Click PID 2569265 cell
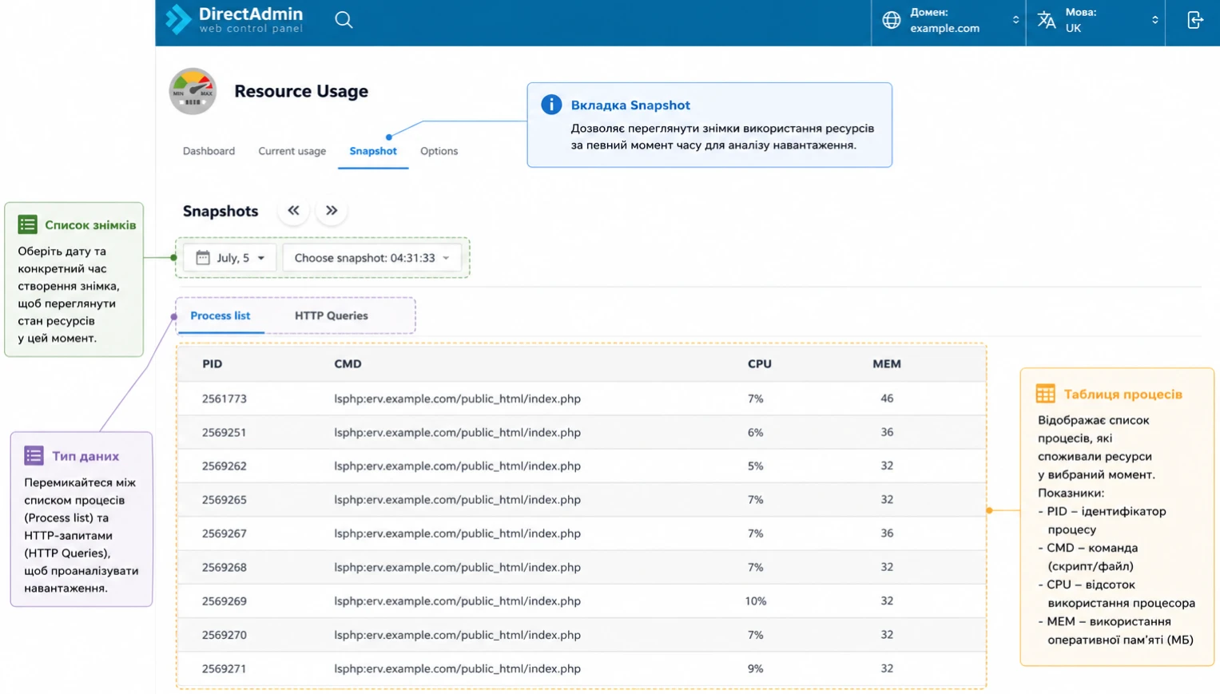The image size is (1220, 694). (x=225, y=500)
